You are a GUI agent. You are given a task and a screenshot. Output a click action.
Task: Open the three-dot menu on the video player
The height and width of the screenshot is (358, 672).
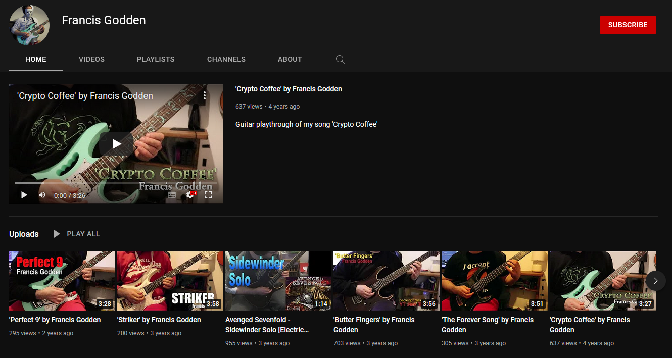click(205, 95)
